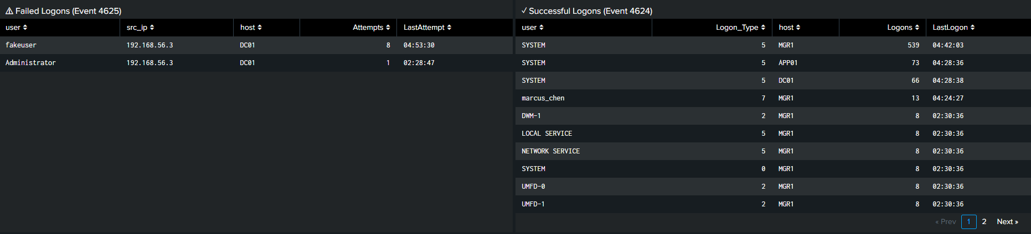The width and height of the screenshot is (1031, 234).
Task: Sort by Attempts column arrows
Action: pyautogui.click(x=388, y=28)
